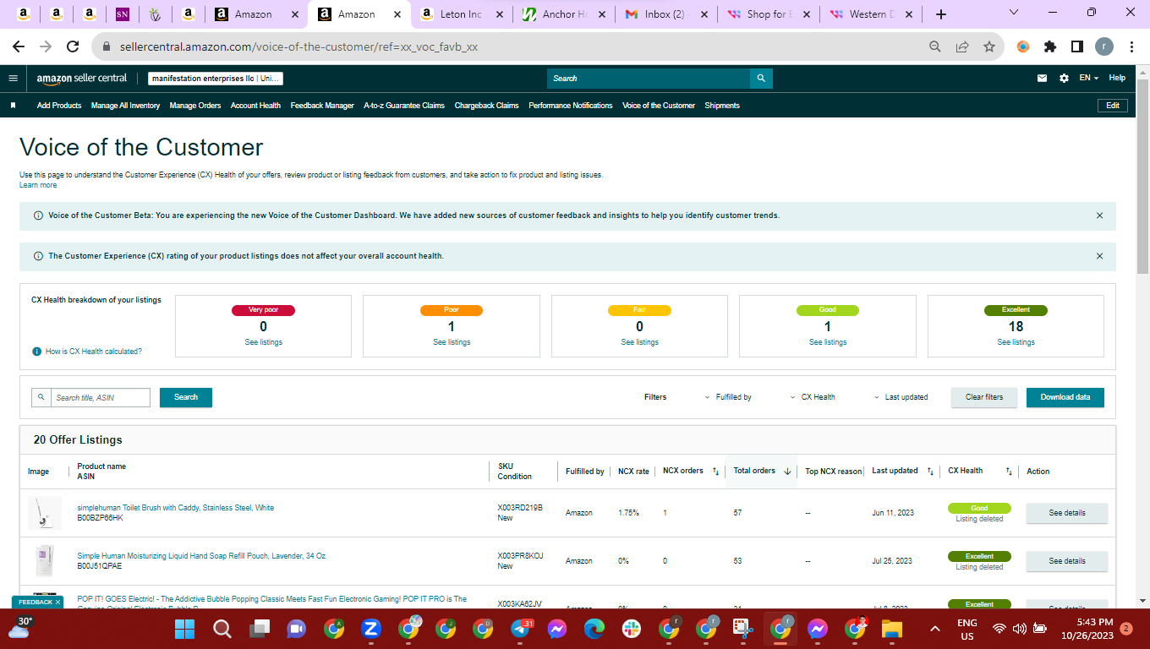Click the bookmark flag icon in nav bar
The height and width of the screenshot is (649, 1150).
[x=13, y=106]
